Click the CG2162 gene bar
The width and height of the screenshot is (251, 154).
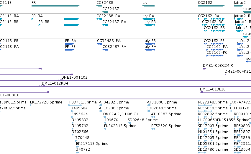pos(211,6)
